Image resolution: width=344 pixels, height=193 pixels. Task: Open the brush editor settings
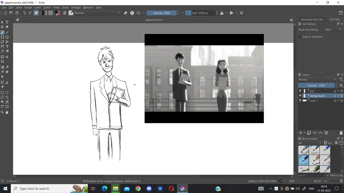tap(64, 13)
